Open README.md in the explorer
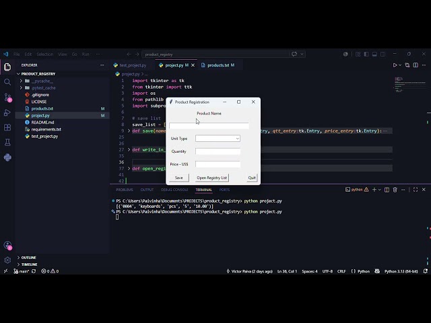 [x=42, y=122]
